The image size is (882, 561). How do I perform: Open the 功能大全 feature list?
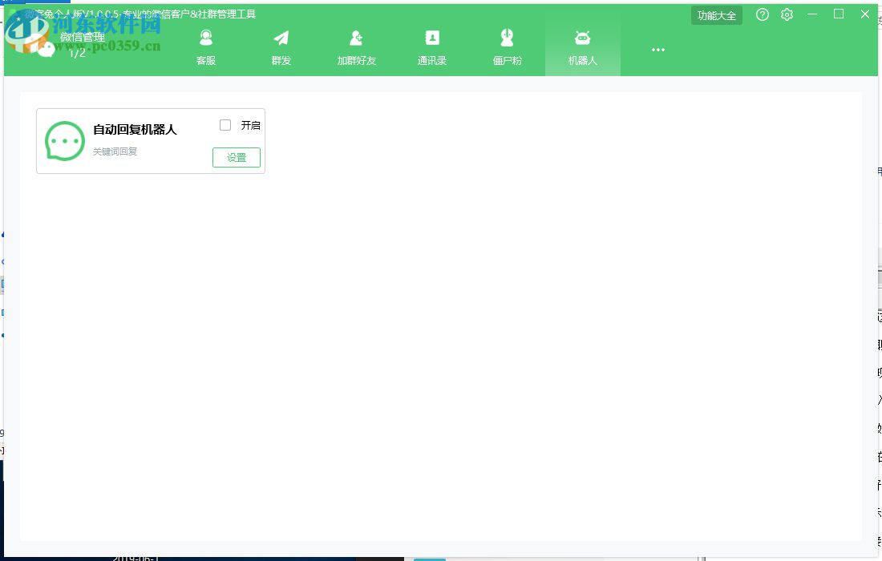(716, 14)
